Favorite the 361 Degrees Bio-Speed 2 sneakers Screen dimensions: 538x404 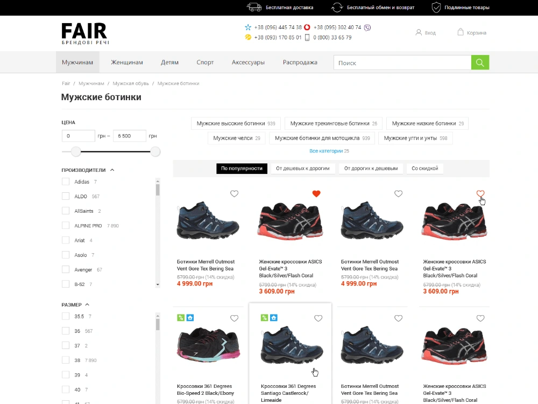coord(235,318)
